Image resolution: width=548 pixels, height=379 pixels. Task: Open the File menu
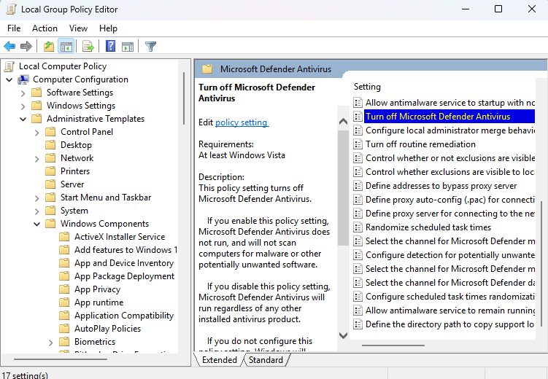pyautogui.click(x=14, y=28)
